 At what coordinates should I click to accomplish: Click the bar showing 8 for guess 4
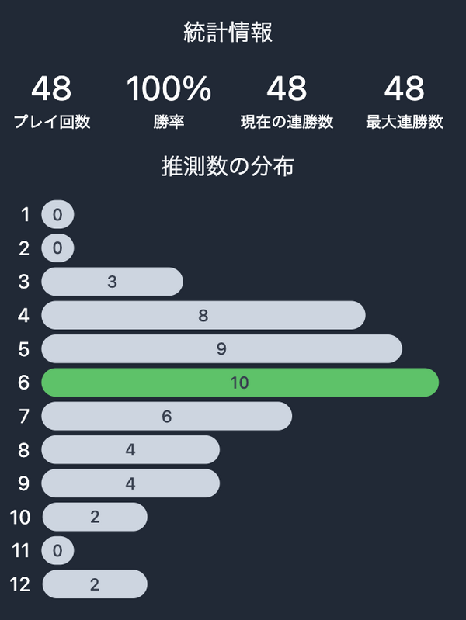[203, 315]
